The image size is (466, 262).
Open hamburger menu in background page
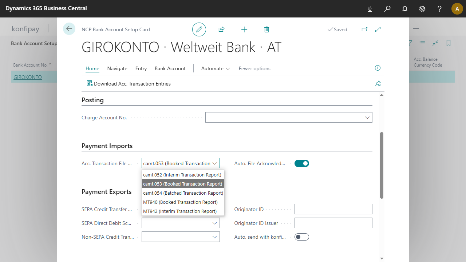click(416, 28)
